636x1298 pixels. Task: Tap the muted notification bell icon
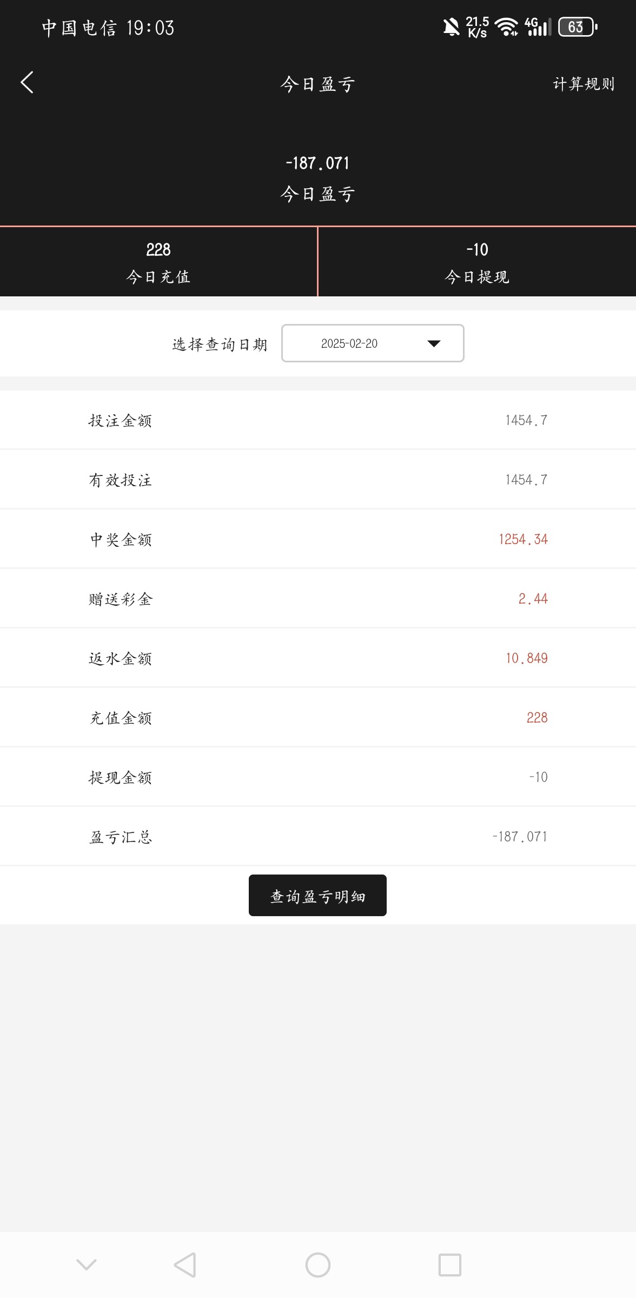click(x=451, y=27)
